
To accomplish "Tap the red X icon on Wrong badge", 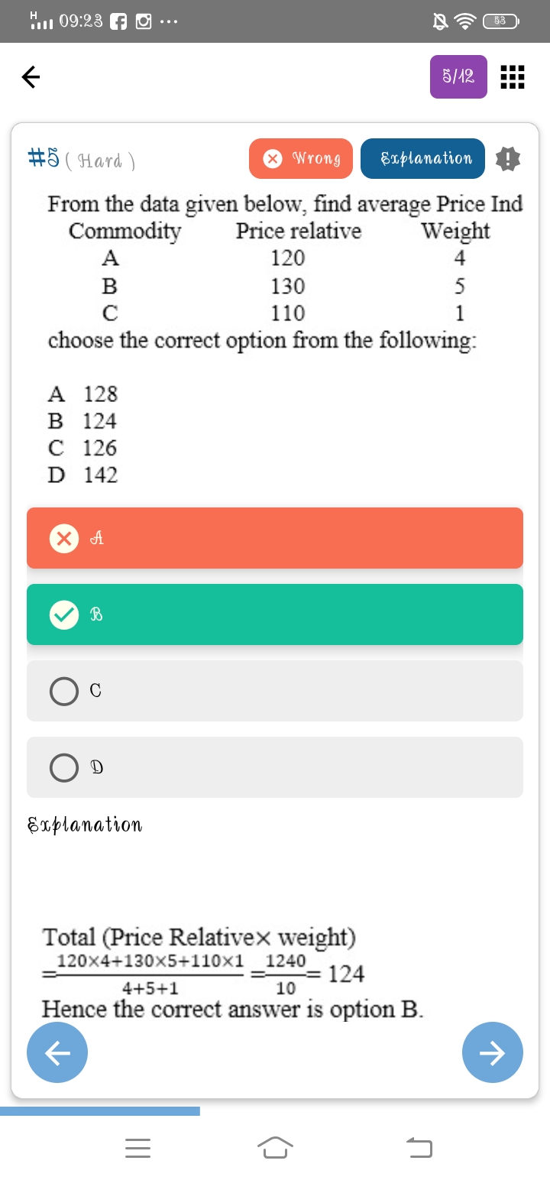I will point(272,159).
